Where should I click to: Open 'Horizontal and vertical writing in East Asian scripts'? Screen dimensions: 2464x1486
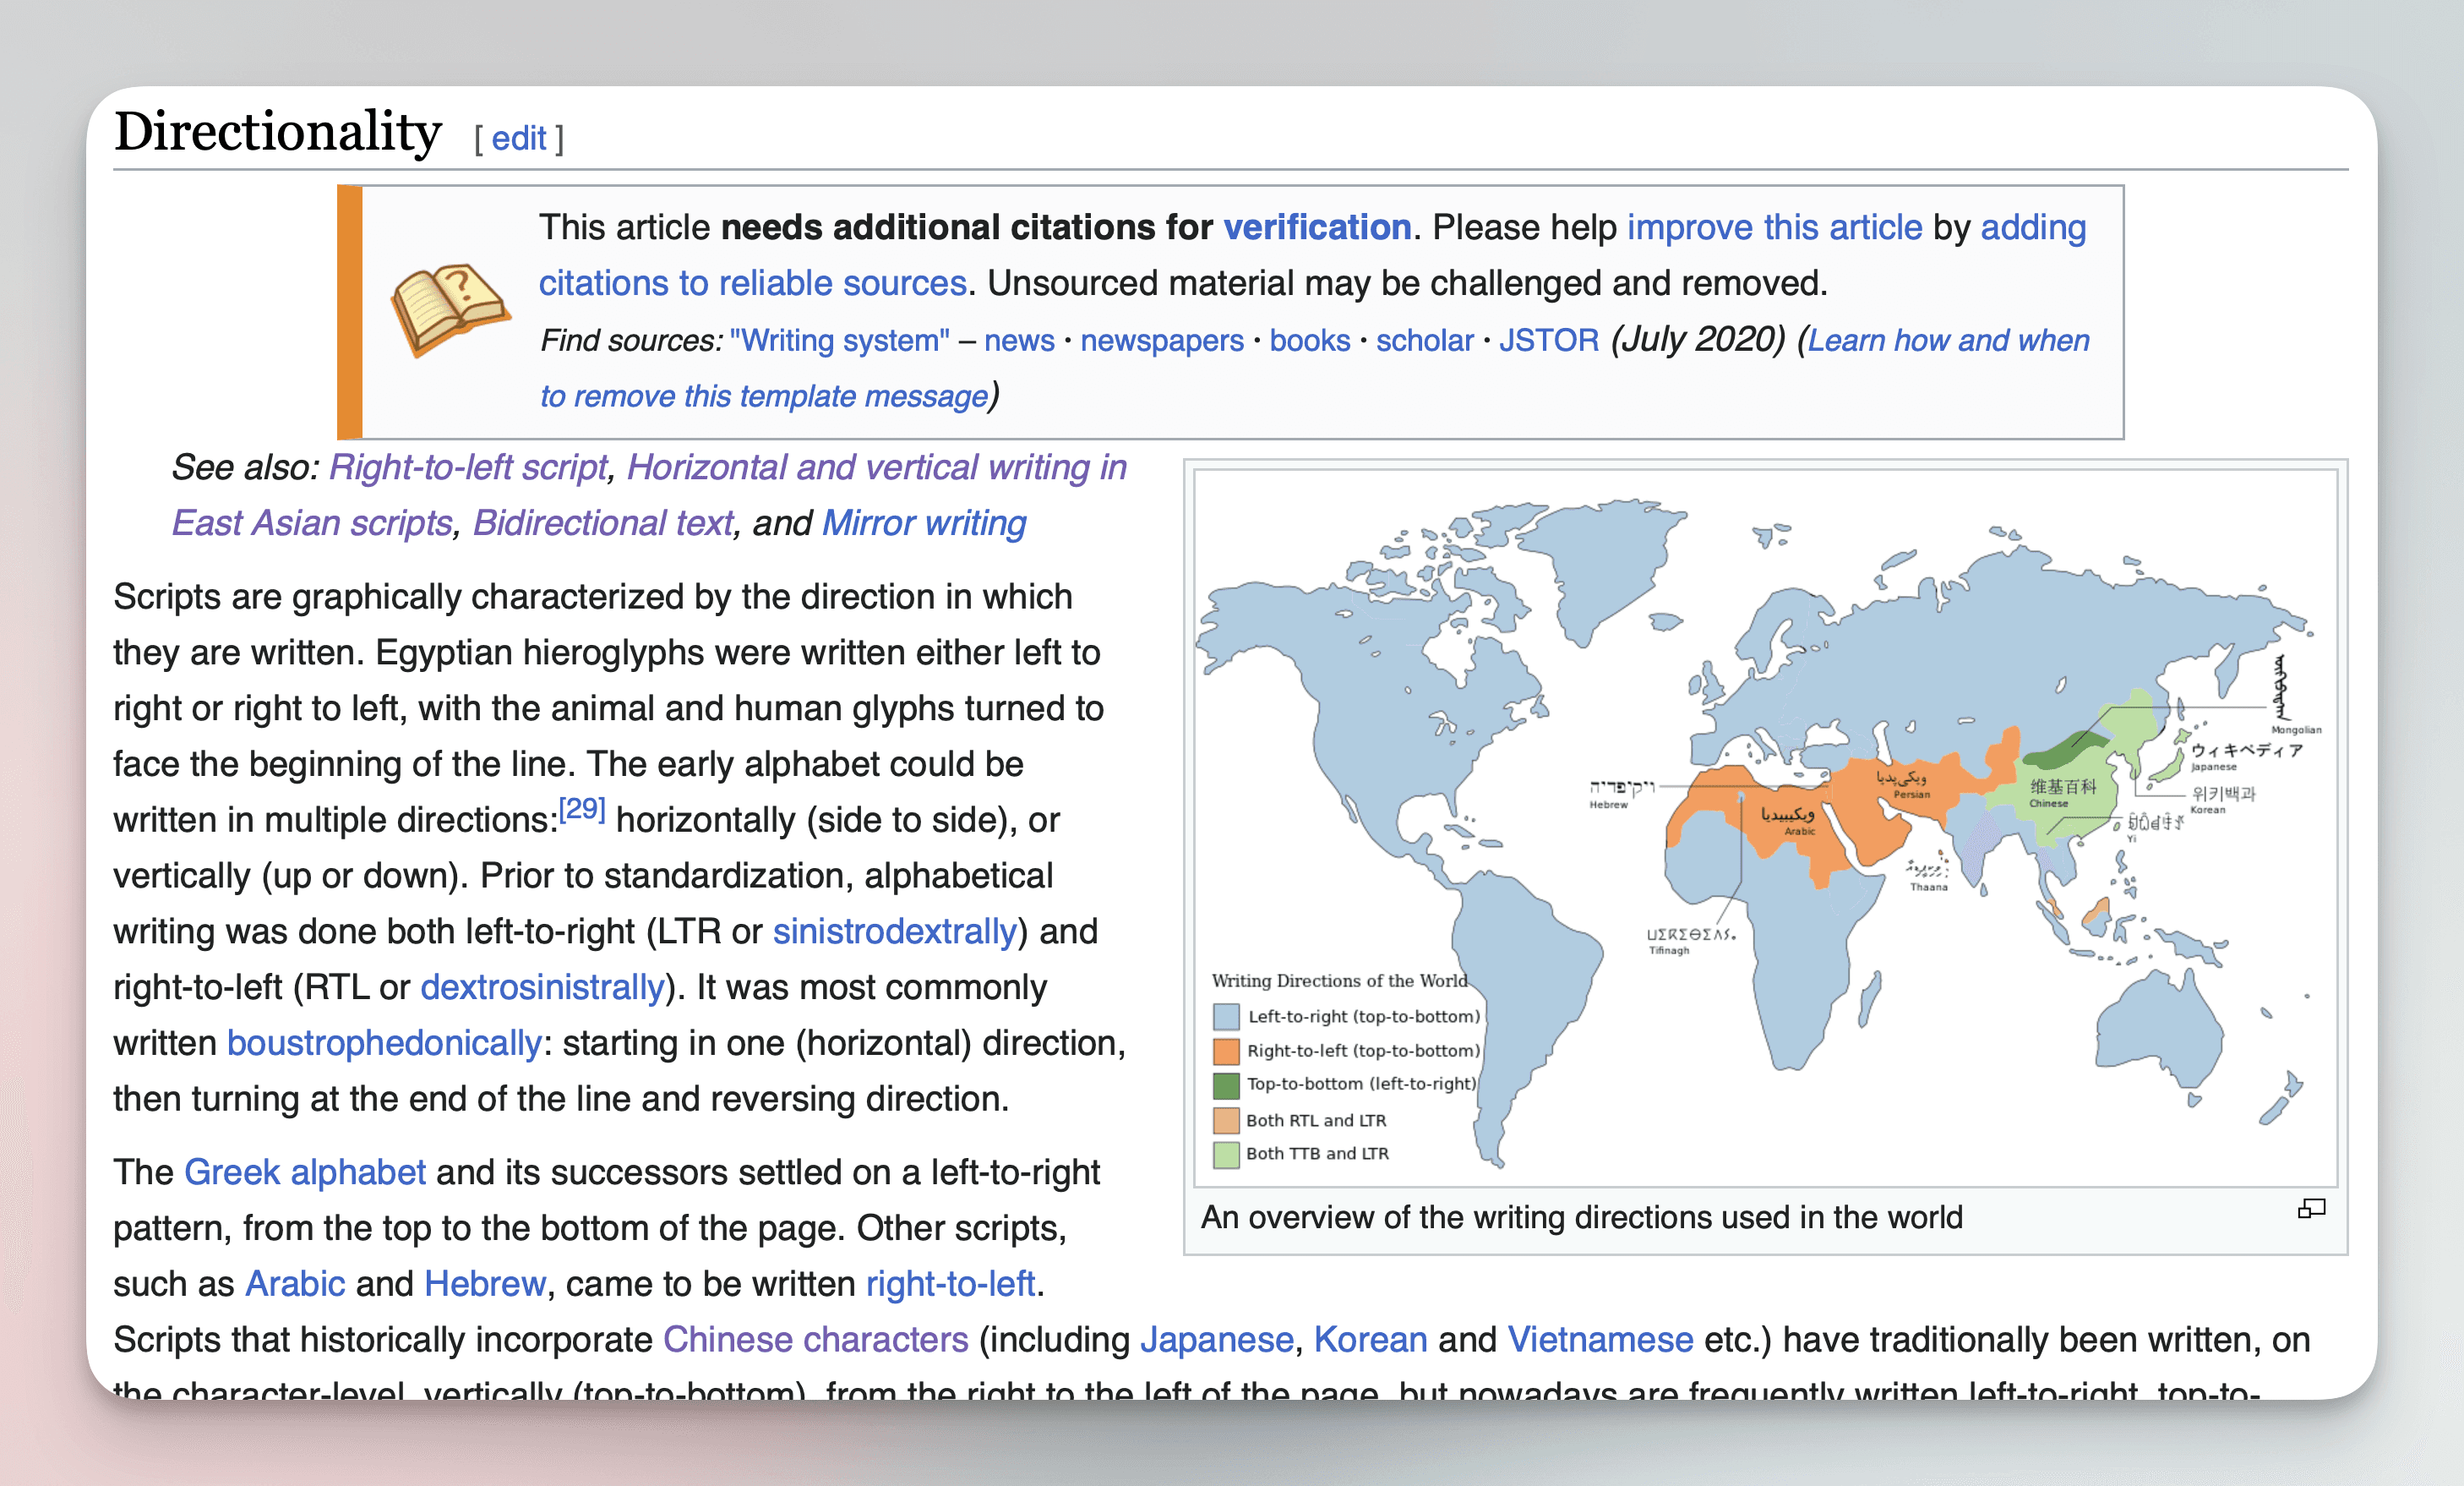[x=876, y=467]
